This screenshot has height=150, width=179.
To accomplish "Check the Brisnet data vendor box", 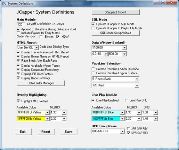I will (41, 37).
